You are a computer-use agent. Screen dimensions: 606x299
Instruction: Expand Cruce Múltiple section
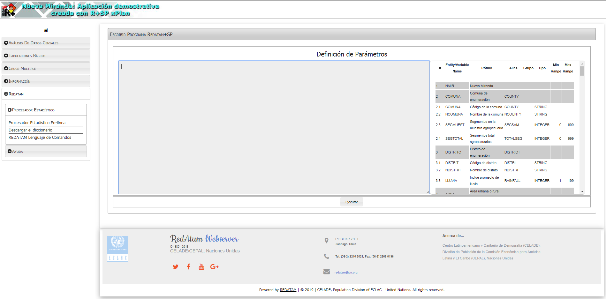pyautogui.click(x=46, y=68)
